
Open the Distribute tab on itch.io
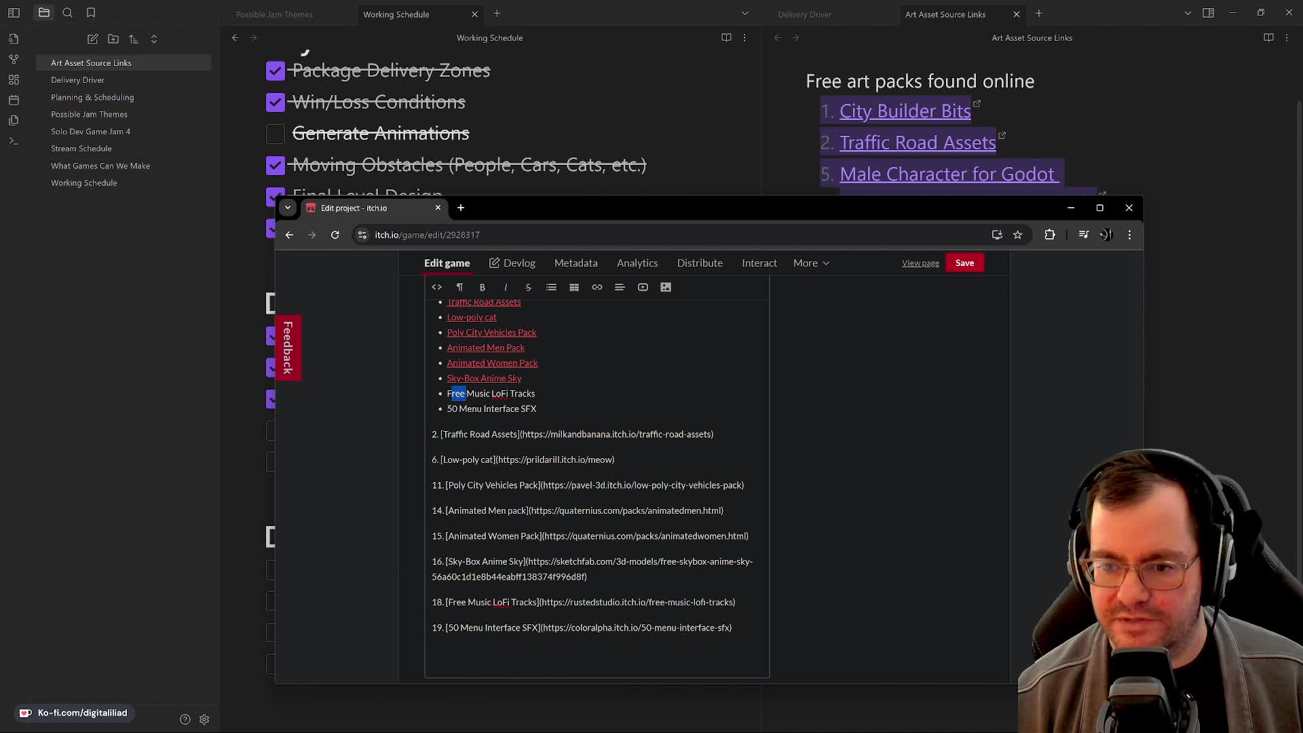click(x=700, y=263)
